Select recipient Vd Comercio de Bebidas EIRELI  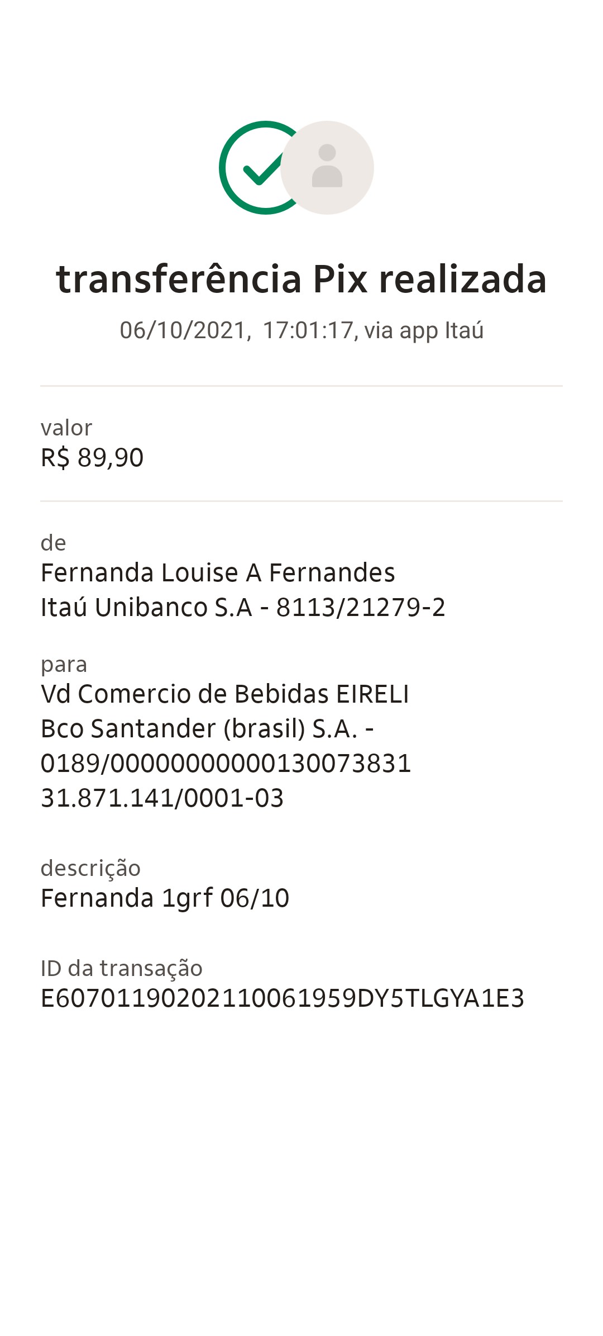tap(225, 694)
